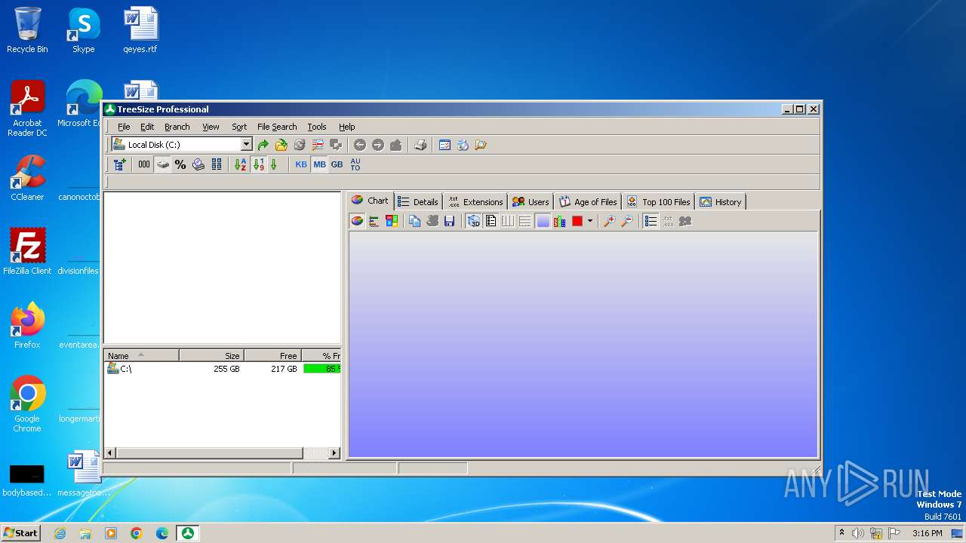The height and width of the screenshot is (543, 966).
Task: Click the green Scan arrow icon
Action: [x=263, y=145]
